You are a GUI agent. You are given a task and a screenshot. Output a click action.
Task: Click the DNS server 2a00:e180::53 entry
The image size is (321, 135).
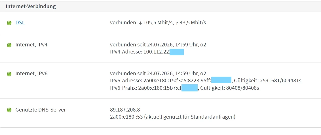pyautogui.click(x=173, y=117)
